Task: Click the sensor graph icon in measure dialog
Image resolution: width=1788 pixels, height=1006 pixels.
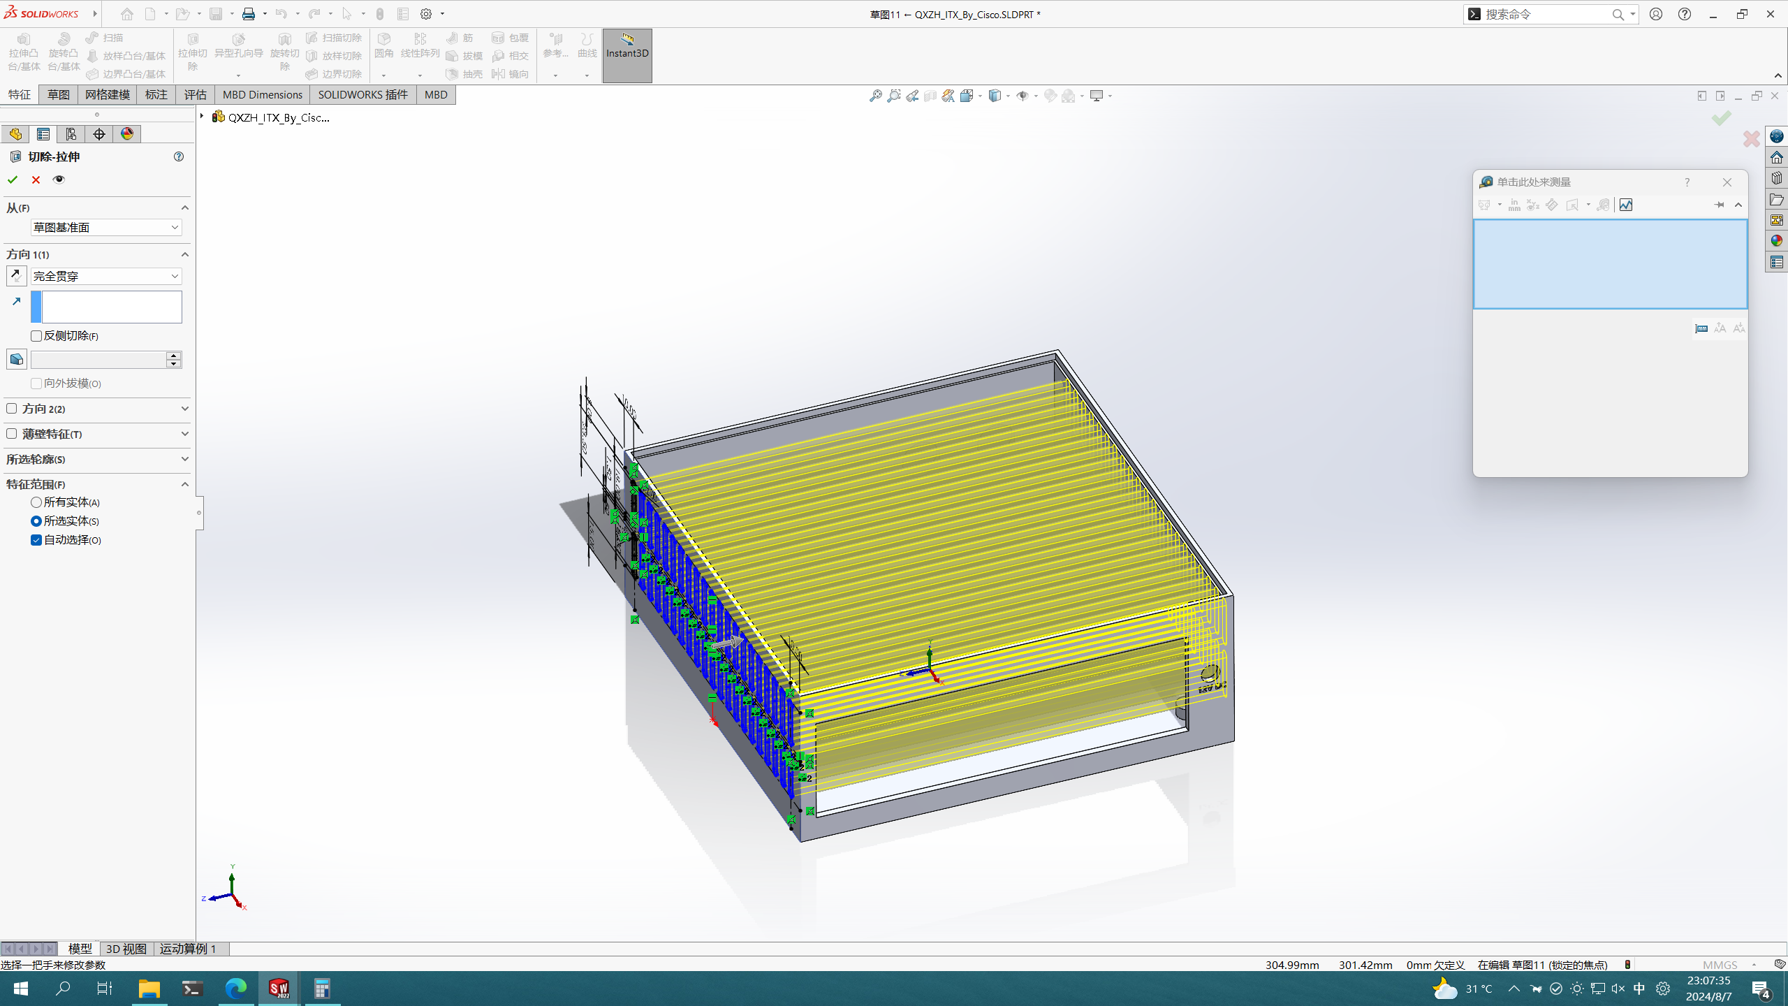Action: (1626, 205)
